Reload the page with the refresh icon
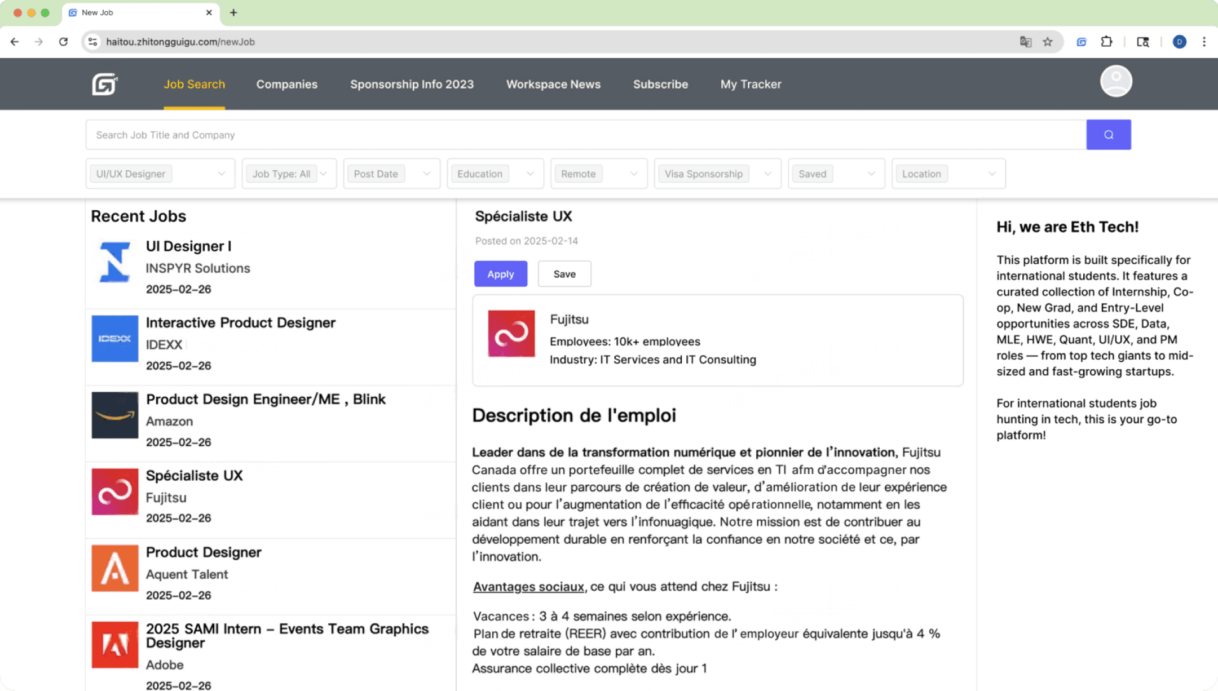The height and width of the screenshot is (691, 1218). click(x=63, y=42)
